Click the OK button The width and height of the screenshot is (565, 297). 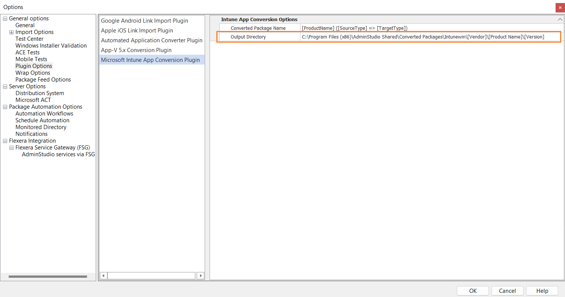point(473,291)
